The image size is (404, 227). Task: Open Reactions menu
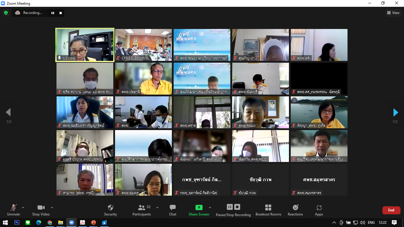pyautogui.click(x=295, y=210)
